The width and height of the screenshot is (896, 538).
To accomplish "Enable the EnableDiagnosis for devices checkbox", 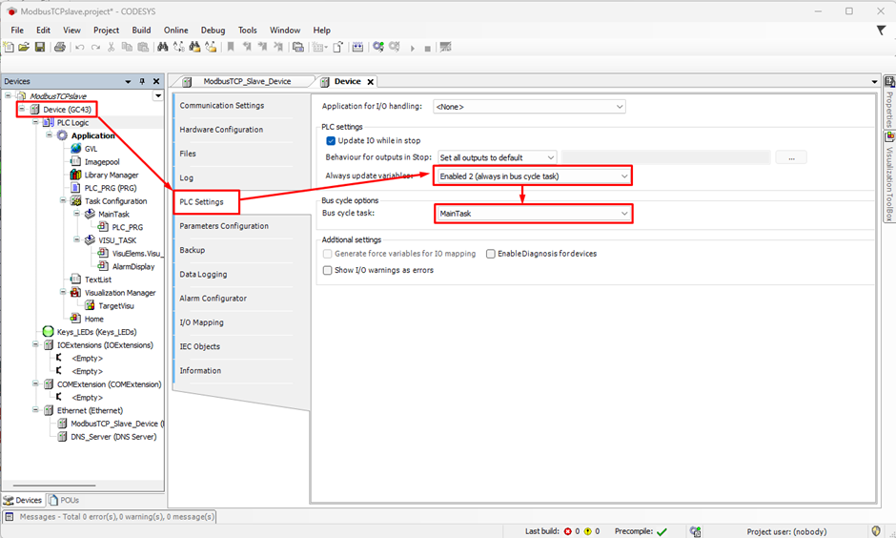I will click(x=490, y=254).
